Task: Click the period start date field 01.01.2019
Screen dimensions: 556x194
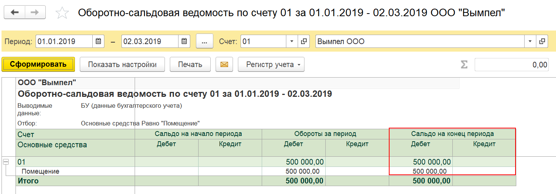Action: 64,41
